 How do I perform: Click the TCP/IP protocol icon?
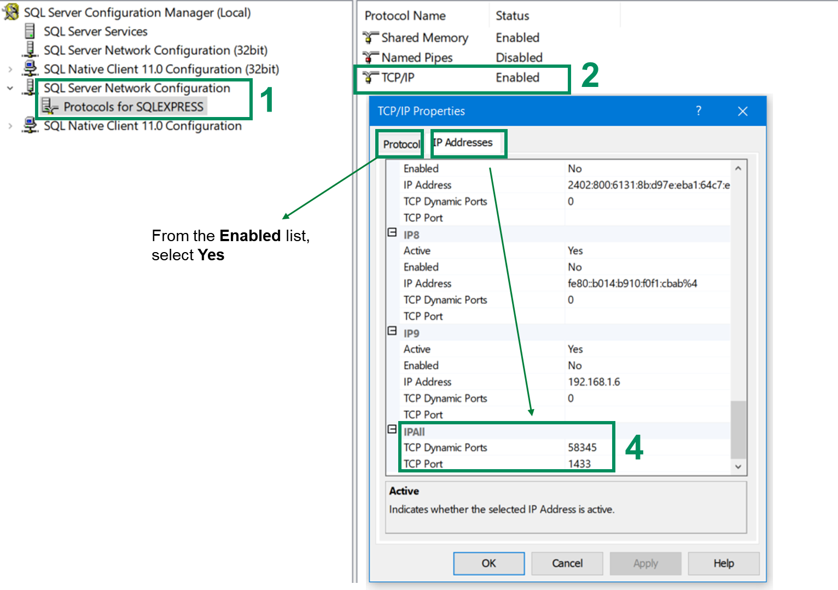[371, 78]
